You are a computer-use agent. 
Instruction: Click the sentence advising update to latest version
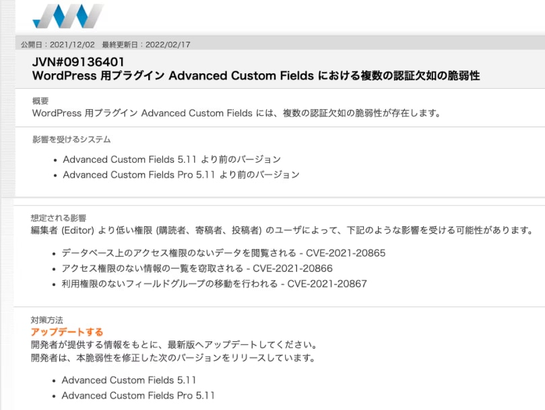click(174, 345)
